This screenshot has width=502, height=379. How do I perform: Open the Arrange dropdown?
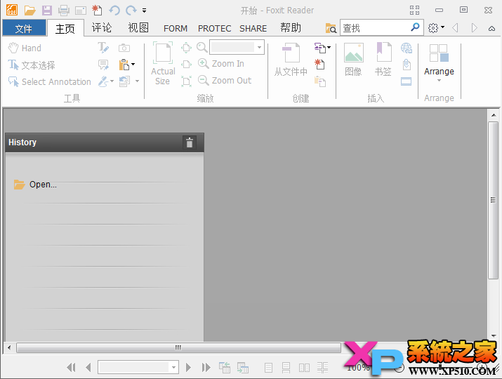pos(439,62)
